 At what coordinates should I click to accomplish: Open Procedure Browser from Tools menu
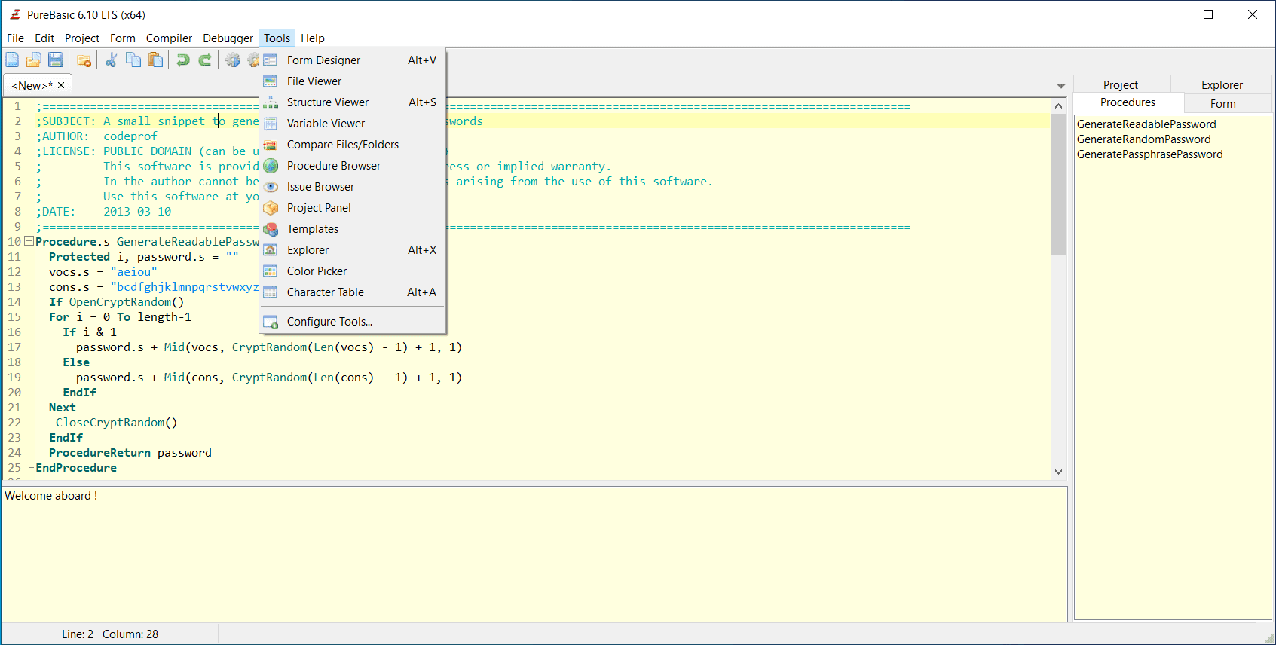353,166
